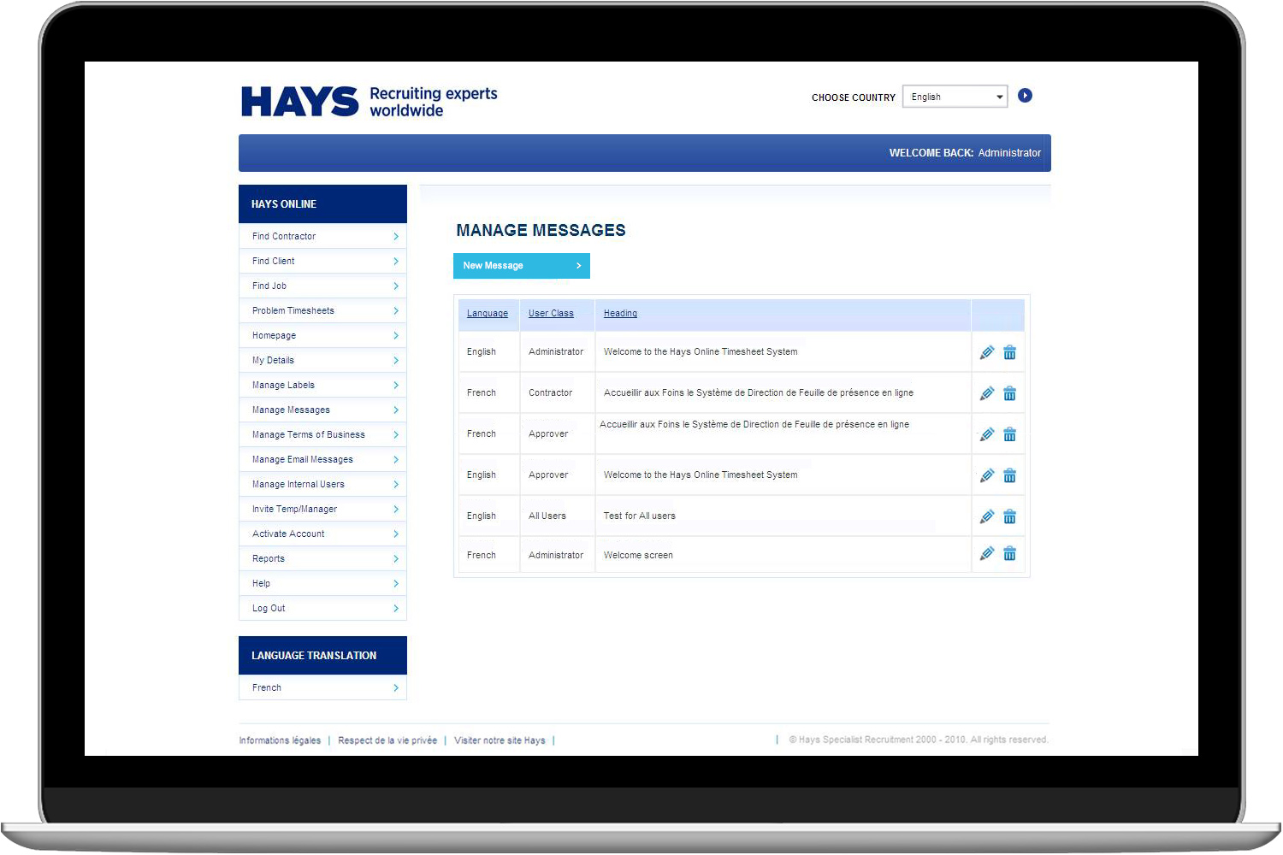
Task: Create a New Message
Action: (522, 266)
